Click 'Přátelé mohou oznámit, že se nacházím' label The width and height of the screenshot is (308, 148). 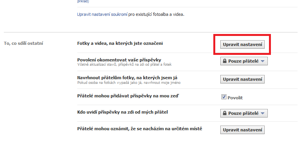pyautogui.click(x=140, y=129)
